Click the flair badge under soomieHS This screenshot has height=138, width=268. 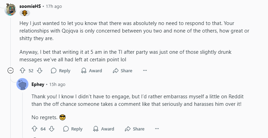pyautogui.click(x=25, y=13)
